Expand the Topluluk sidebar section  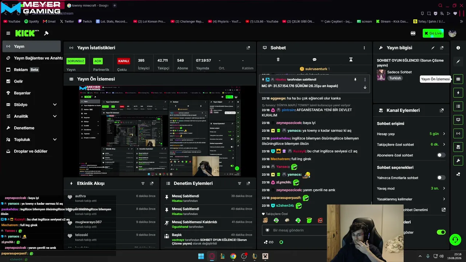click(x=55, y=139)
